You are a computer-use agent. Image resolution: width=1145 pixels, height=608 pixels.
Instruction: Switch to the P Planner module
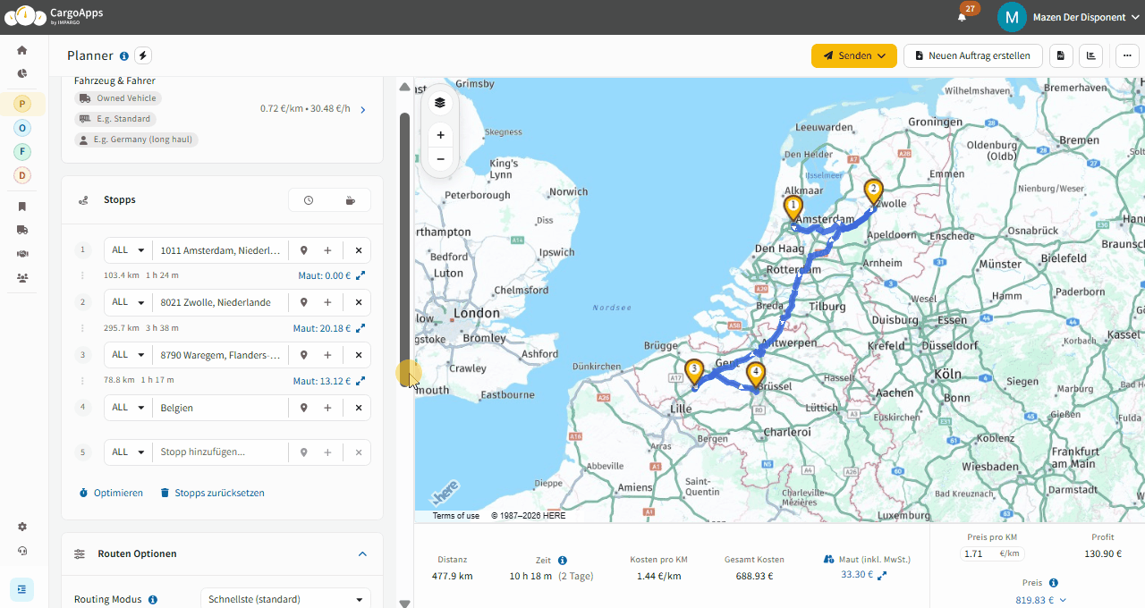click(22, 104)
